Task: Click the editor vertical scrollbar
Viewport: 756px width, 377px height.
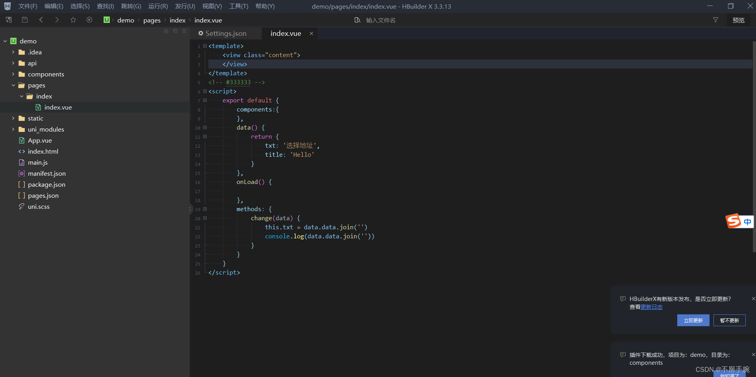Action: (x=754, y=146)
